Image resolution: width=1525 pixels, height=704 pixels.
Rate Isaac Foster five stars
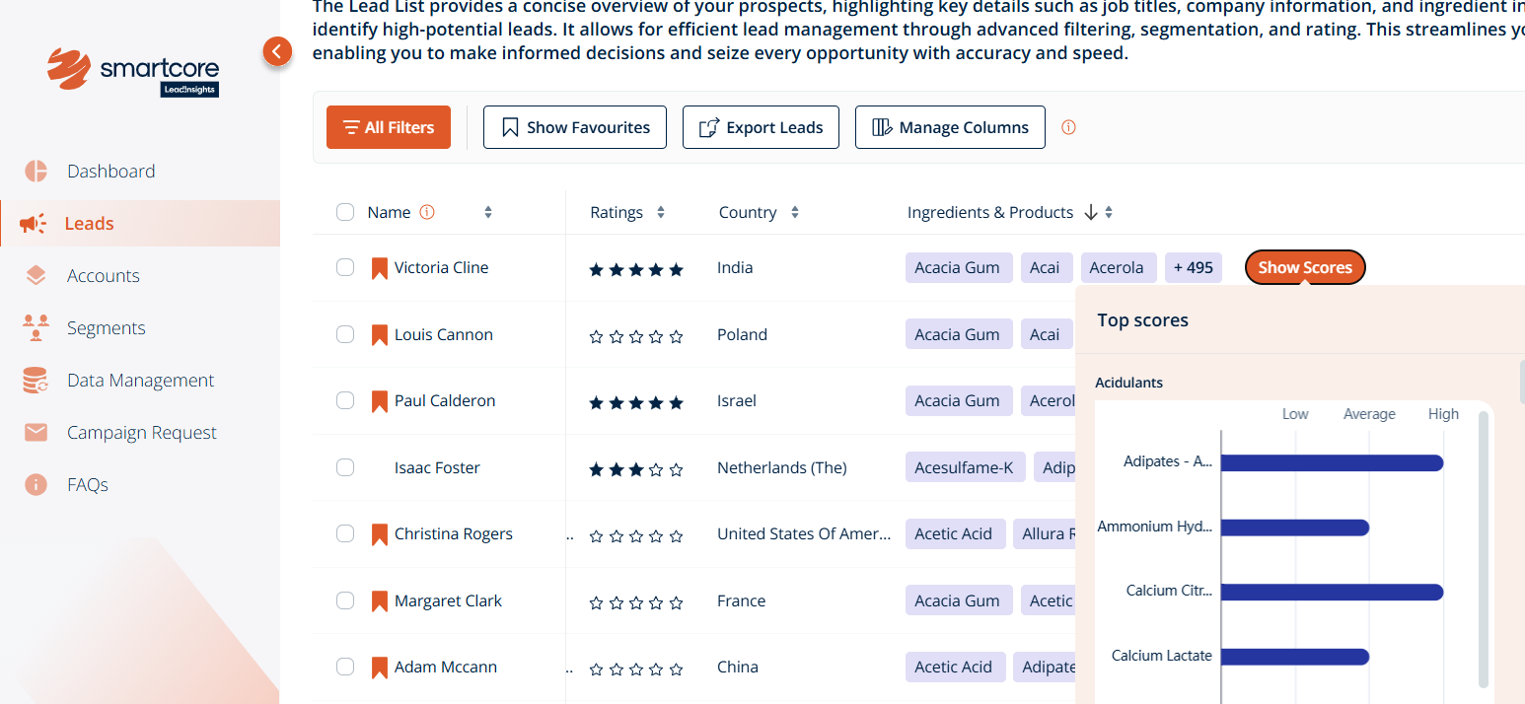click(676, 469)
